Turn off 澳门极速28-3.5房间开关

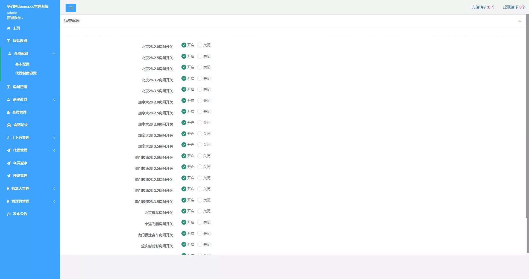(199, 200)
